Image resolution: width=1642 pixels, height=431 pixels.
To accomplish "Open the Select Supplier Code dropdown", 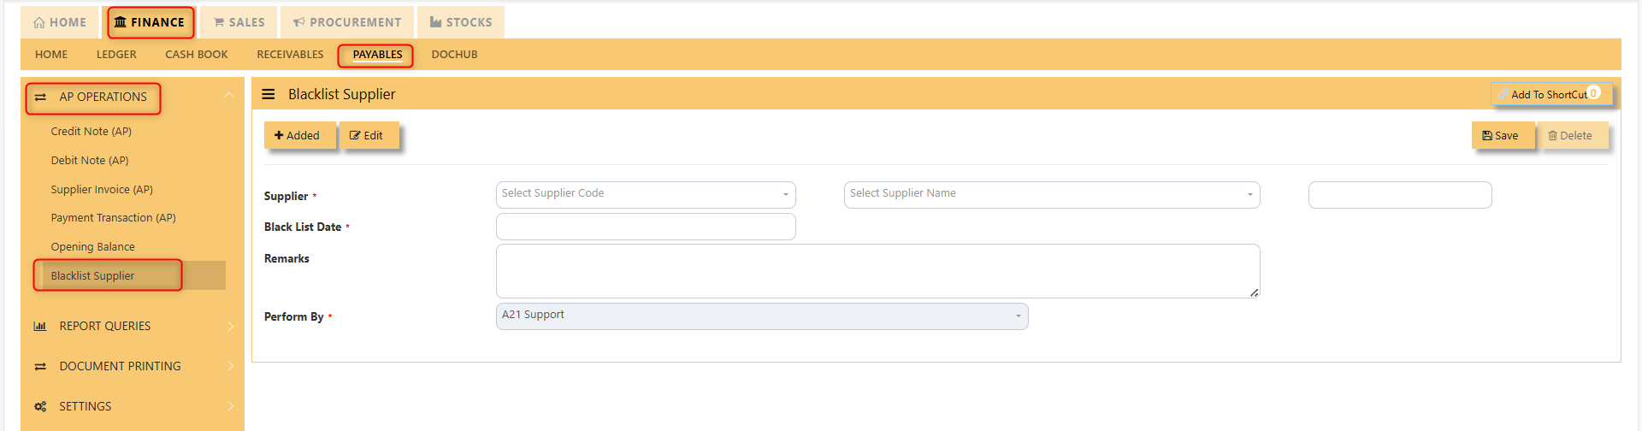I will (646, 194).
